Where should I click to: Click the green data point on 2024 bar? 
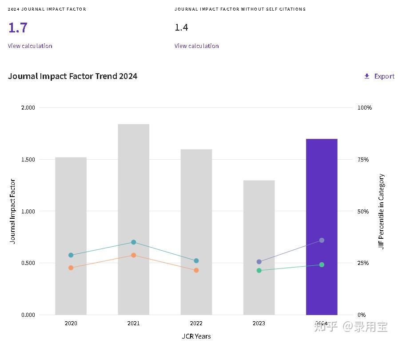tap(322, 264)
